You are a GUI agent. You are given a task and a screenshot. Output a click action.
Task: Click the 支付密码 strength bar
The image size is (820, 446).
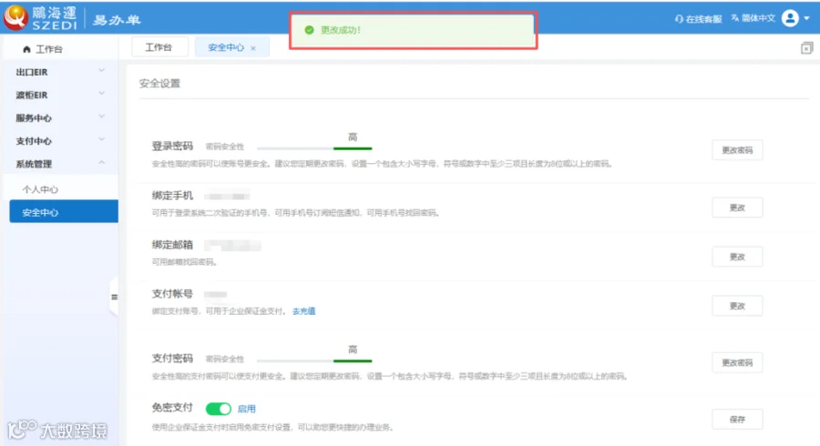point(314,360)
